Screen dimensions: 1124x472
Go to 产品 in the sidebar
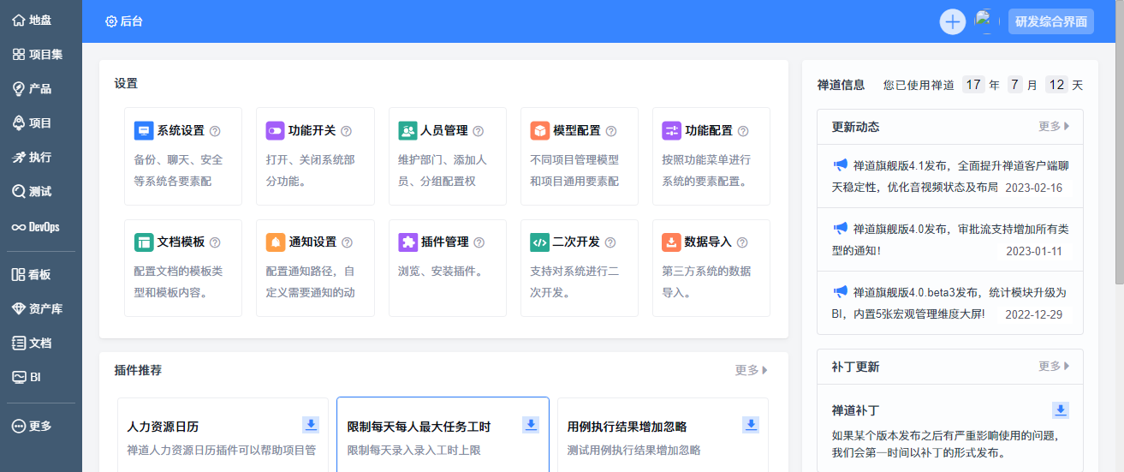(32, 88)
